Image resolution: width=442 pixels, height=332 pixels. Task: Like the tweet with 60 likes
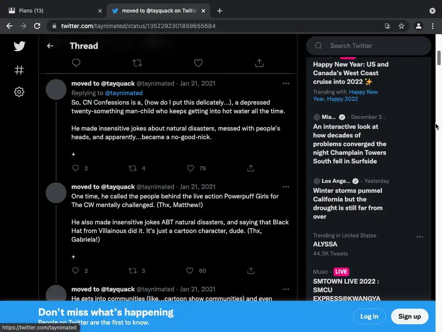tap(190, 271)
